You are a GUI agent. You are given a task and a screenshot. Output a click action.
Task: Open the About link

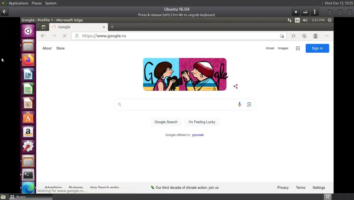[x=47, y=48]
